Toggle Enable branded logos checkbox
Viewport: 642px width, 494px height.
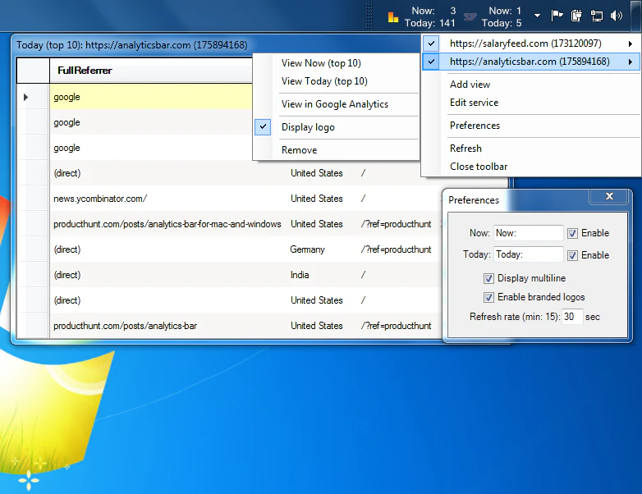(488, 297)
